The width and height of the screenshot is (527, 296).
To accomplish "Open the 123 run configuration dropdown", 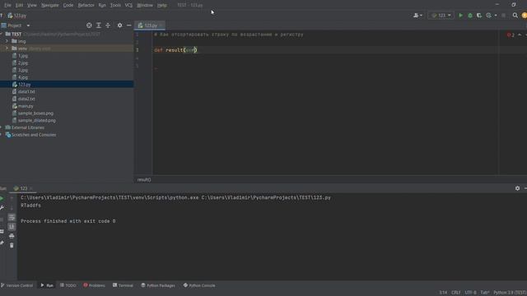I will (441, 16).
